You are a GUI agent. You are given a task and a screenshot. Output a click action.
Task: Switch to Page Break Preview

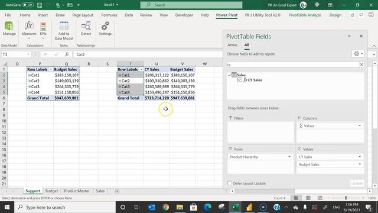pos(320,198)
